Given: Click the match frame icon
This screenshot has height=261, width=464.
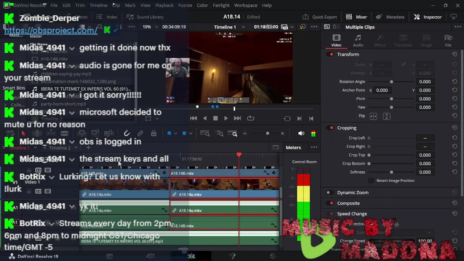Looking at the screenshot, I should [x=287, y=119].
